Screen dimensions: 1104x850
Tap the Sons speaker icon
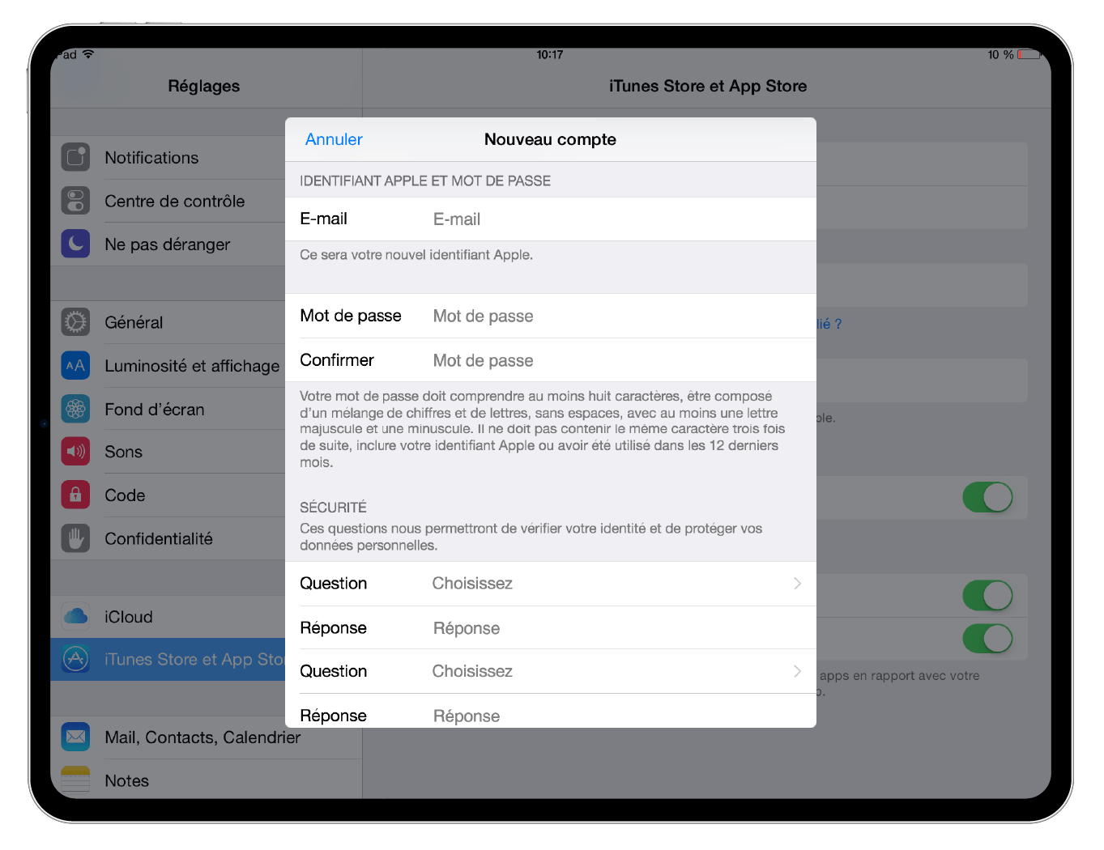75,452
